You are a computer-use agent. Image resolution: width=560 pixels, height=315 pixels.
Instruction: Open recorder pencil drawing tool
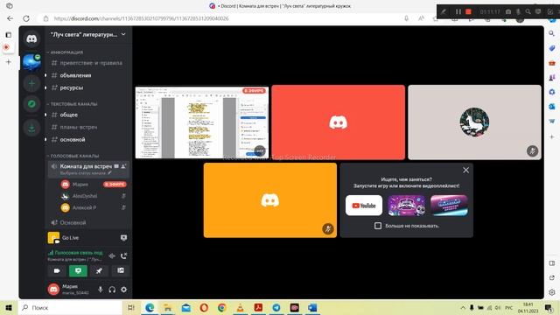point(444,11)
